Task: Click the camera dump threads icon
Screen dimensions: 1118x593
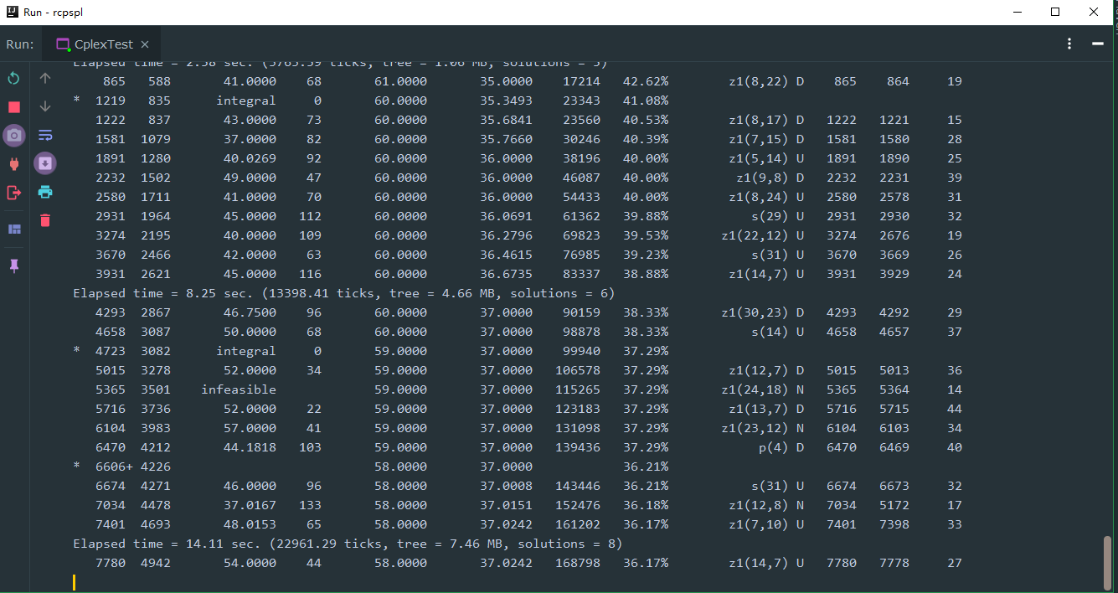Action: (14, 136)
